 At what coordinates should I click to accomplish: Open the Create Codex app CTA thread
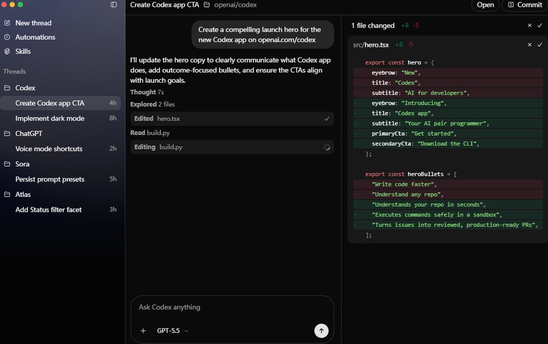[x=61, y=103]
